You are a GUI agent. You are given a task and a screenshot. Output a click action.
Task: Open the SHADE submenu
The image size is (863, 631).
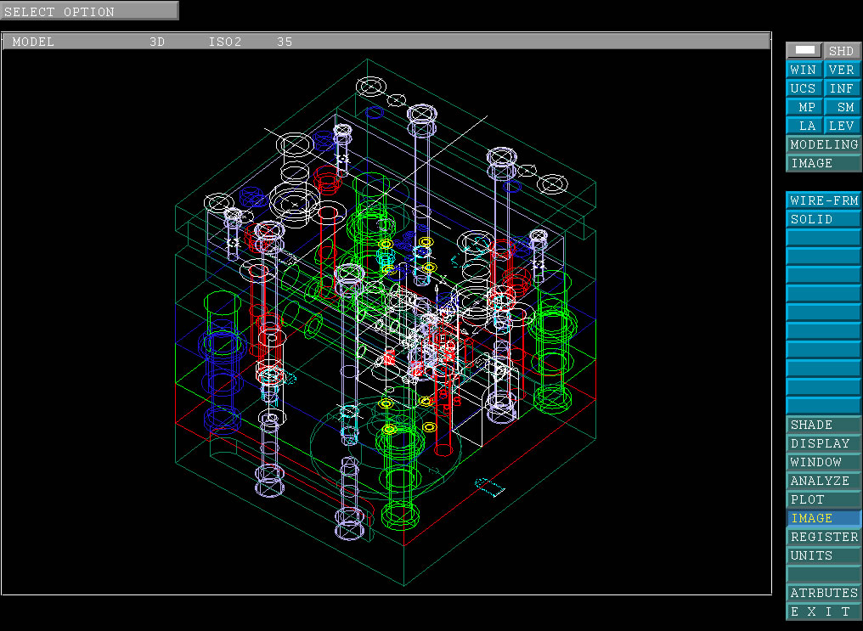click(x=823, y=425)
